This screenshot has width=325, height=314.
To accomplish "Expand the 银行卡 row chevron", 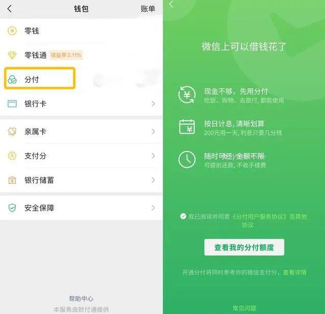I will [x=153, y=104].
